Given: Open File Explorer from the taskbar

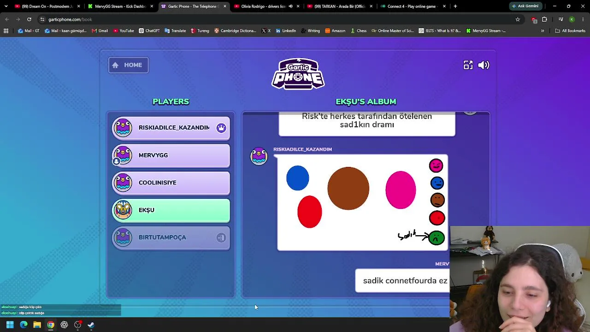Looking at the screenshot, I should click(37, 325).
